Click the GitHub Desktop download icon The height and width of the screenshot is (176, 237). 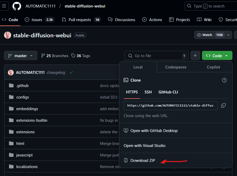pos(126,130)
